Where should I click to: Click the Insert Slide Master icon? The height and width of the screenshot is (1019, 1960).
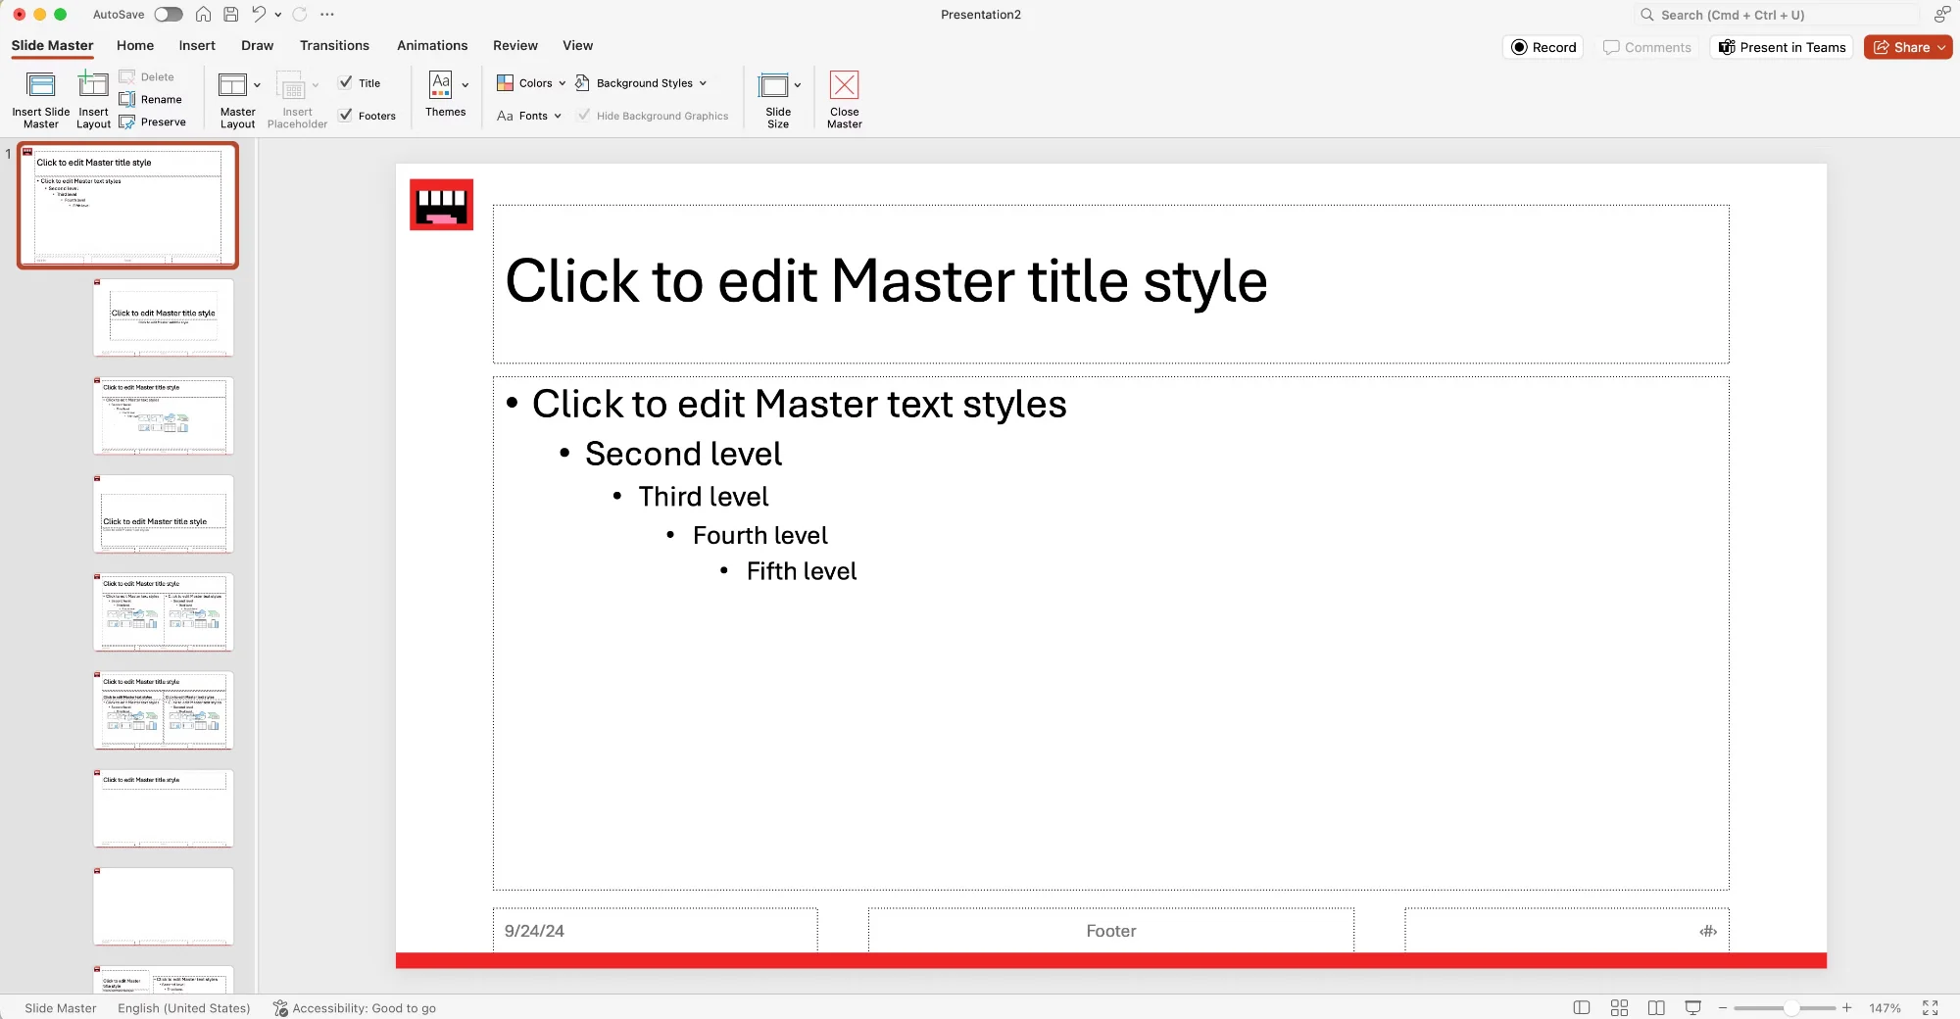[x=41, y=86]
